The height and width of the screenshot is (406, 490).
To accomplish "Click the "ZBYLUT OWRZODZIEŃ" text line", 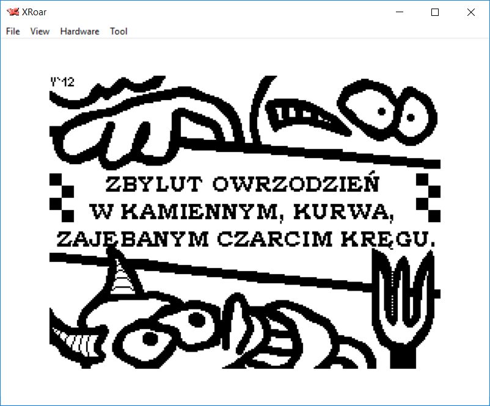I will click(243, 184).
